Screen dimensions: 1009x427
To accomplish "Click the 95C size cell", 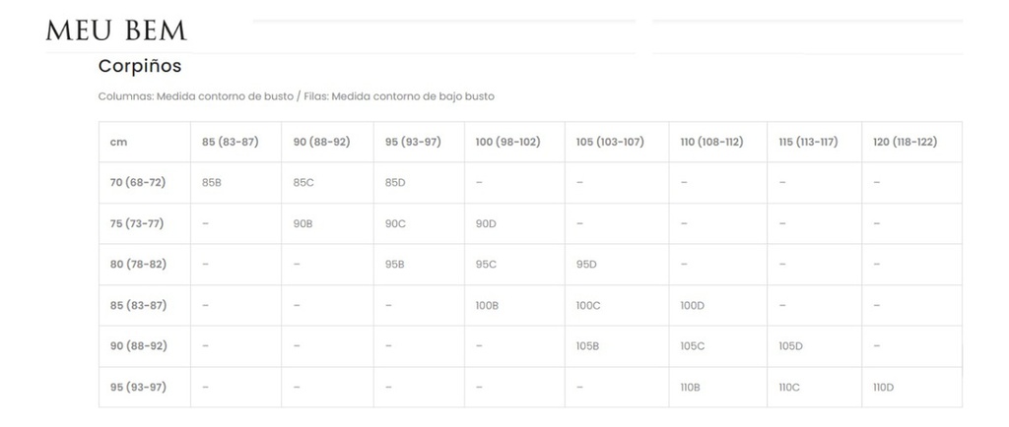I will pos(486,265).
